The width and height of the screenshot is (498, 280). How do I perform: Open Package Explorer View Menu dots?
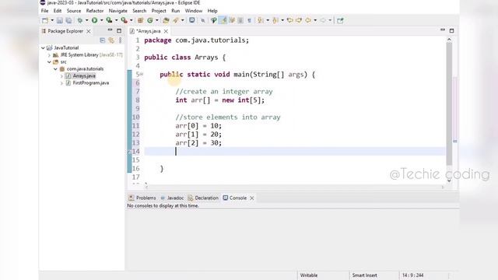[x=120, y=40]
